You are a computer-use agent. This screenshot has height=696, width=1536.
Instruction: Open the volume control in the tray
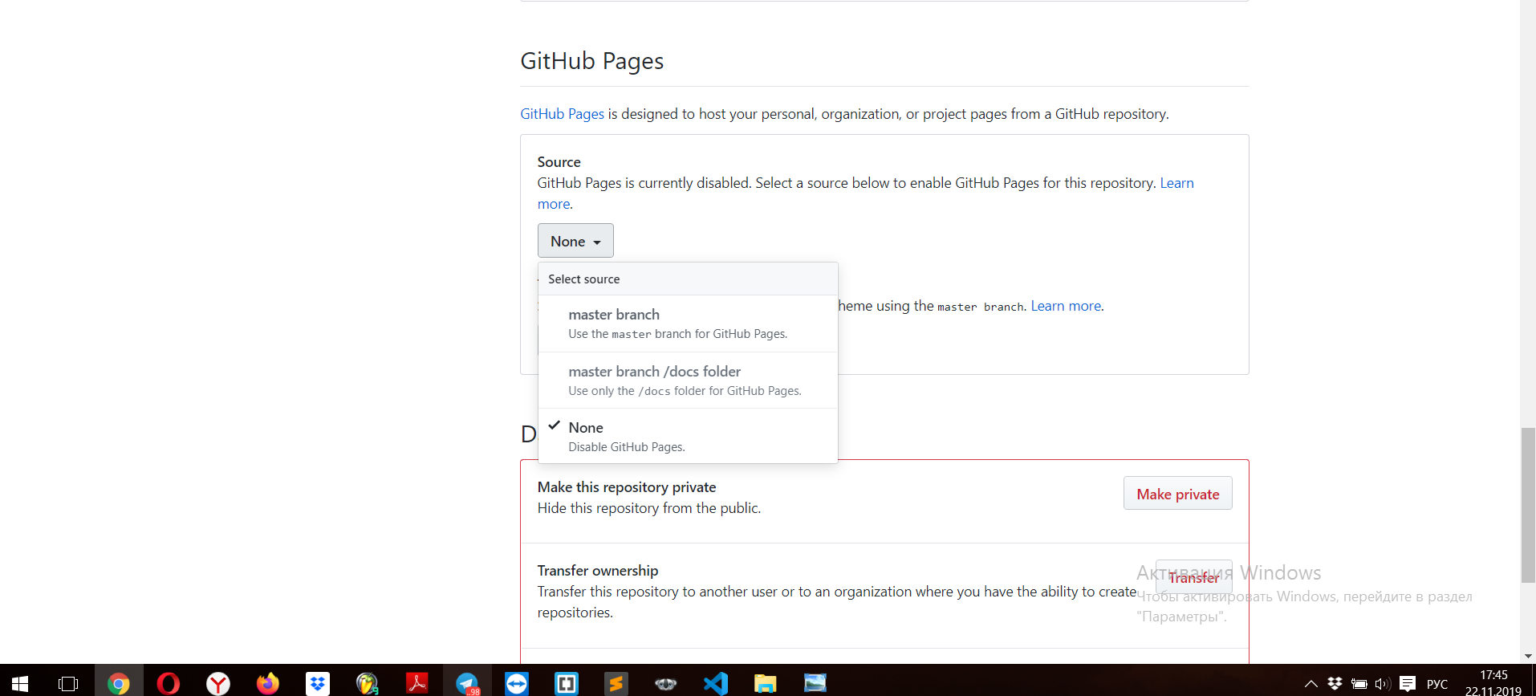1382,684
